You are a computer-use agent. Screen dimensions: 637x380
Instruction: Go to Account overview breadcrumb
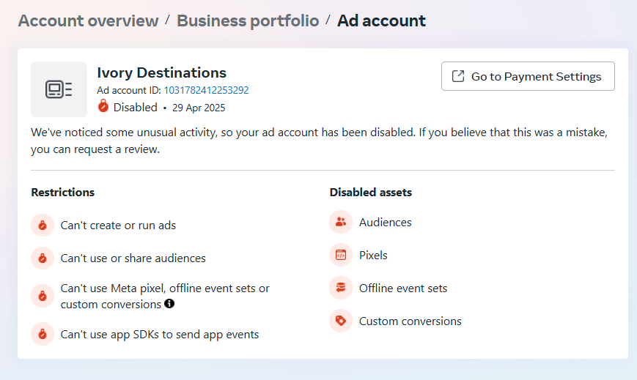coord(88,21)
